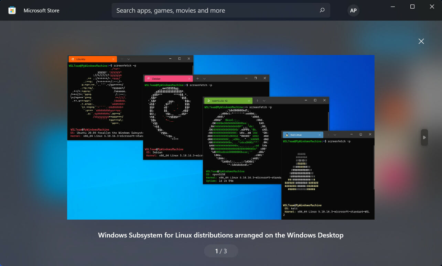Add new tab in Debian terminal
442x266 pixels.
tap(197, 79)
